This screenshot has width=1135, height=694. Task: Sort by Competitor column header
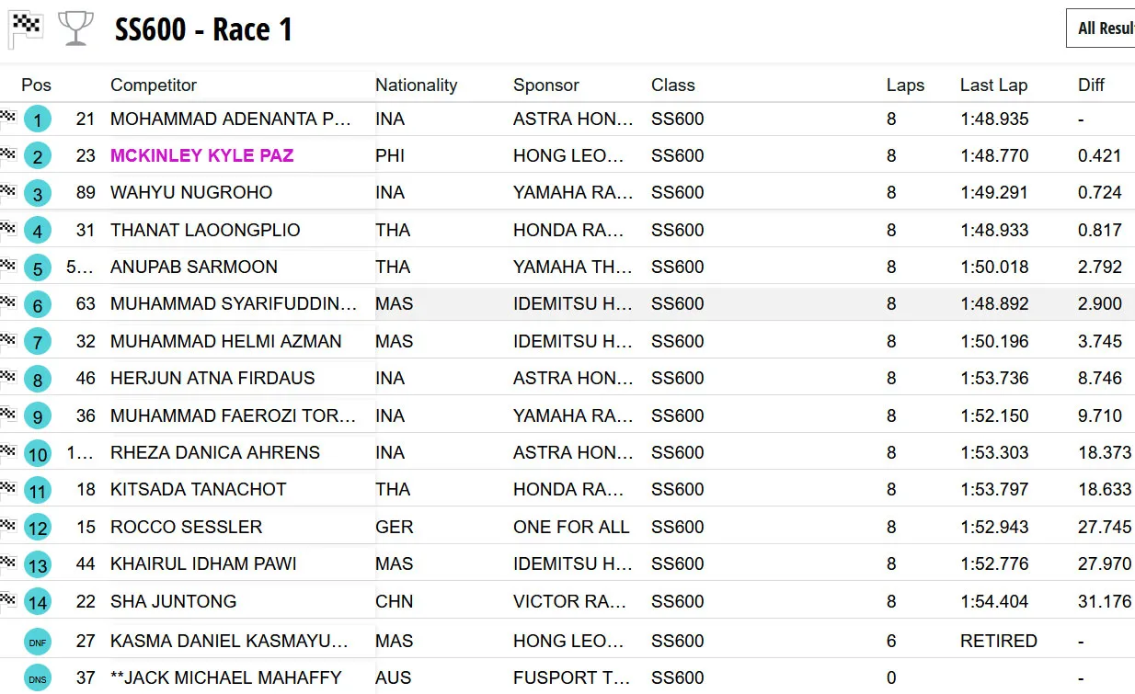pyautogui.click(x=154, y=85)
